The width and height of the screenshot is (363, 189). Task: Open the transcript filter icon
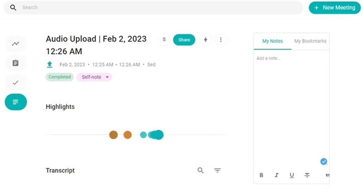[x=217, y=171]
